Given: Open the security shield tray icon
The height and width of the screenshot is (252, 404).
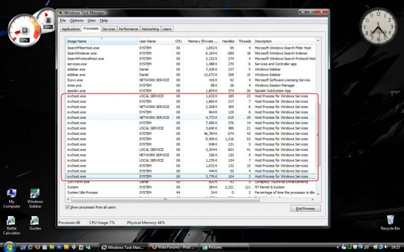Looking at the screenshot, I should pos(355,247).
